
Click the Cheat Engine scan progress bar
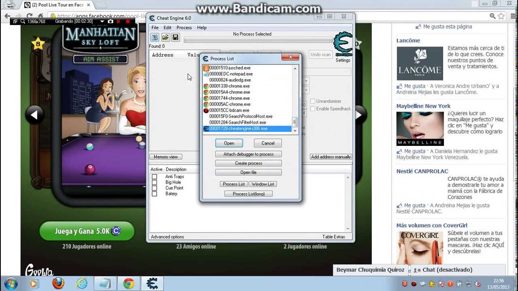coord(258,40)
